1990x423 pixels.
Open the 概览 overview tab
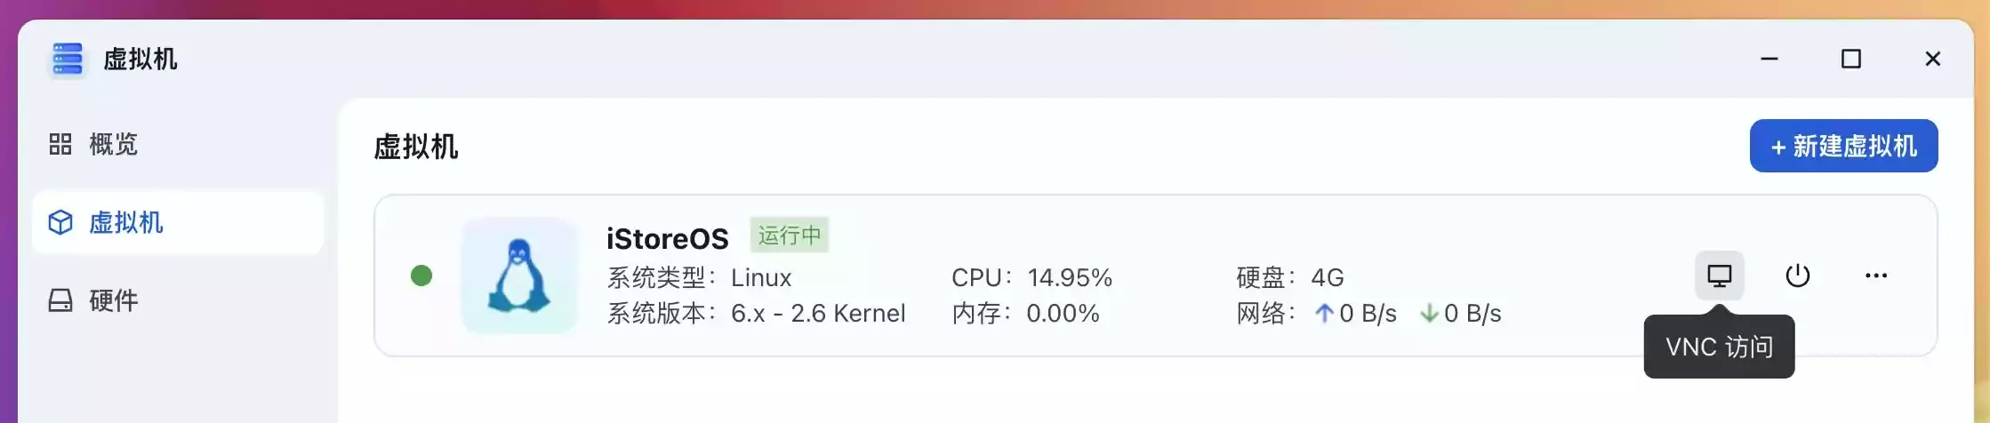pyautogui.click(x=113, y=144)
